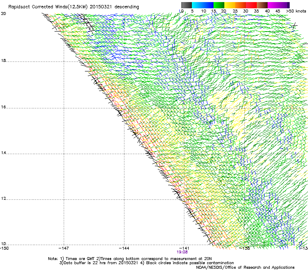Click the longitude label -138
Viewport: 308px width, 270px height.
[x=245, y=248]
